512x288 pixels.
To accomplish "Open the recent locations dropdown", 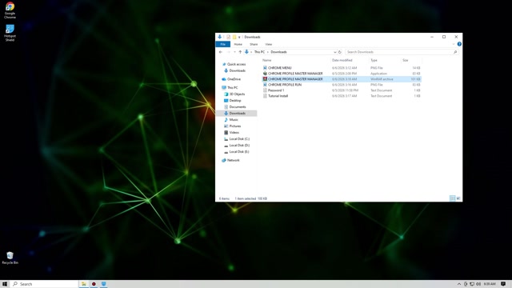I will [234, 52].
